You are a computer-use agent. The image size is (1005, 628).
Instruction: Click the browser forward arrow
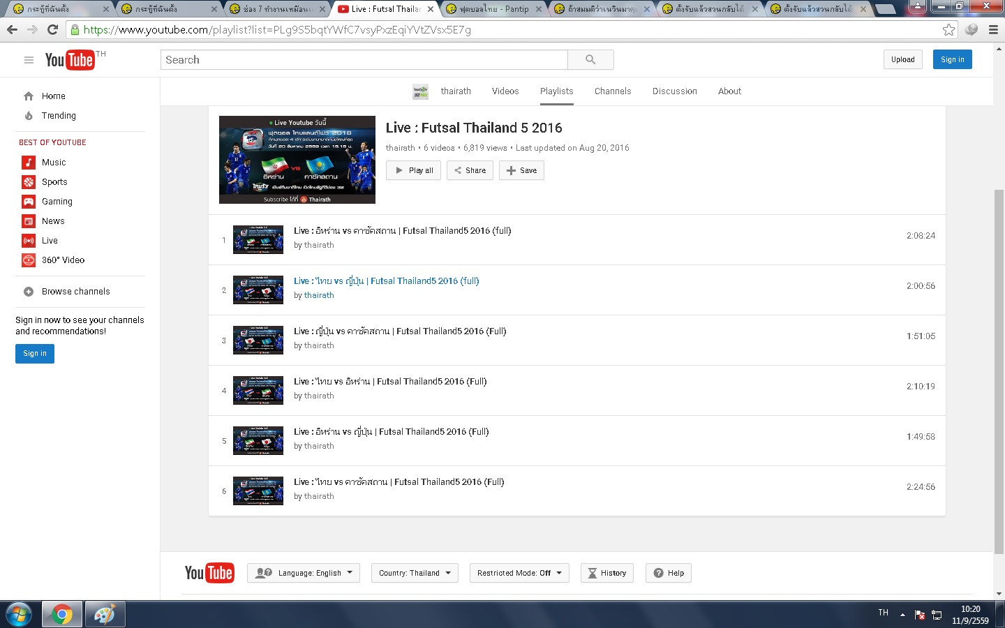pyautogui.click(x=32, y=30)
